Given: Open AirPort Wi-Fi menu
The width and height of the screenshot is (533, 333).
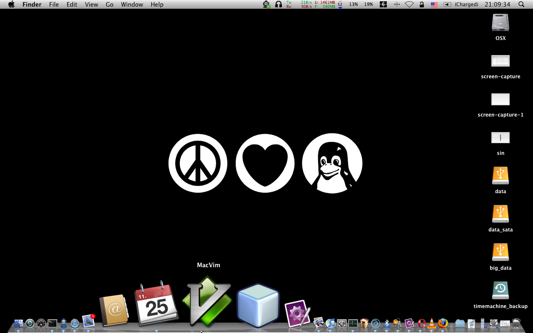Looking at the screenshot, I should [x=409, y=5].
